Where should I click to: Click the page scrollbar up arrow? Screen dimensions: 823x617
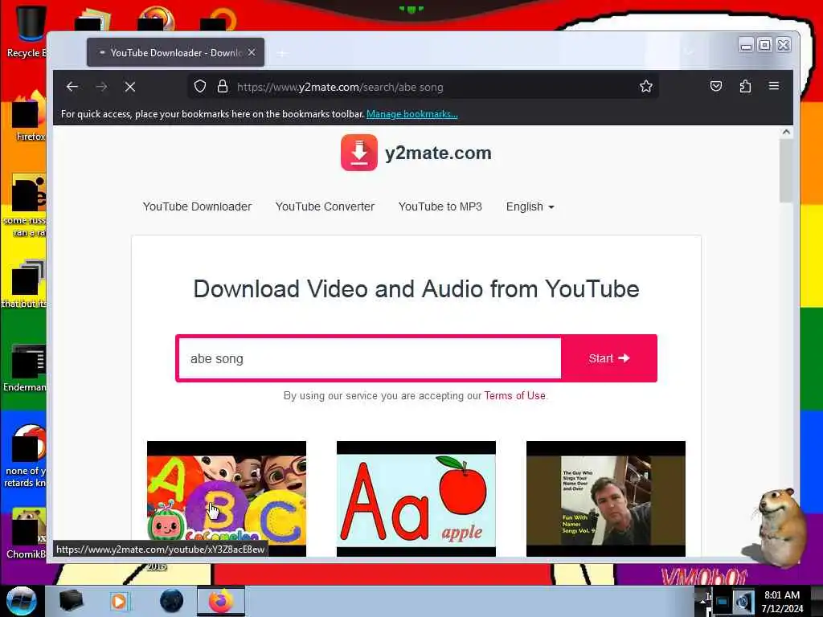tap(786, 133)
